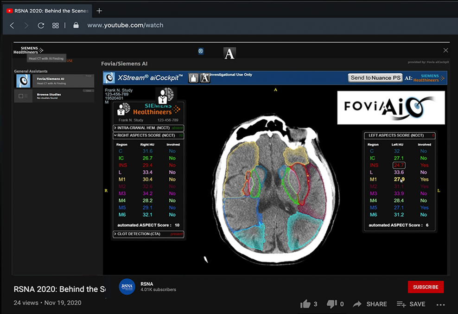The height and width of the screenshot is (314, 458).
Task: Click the large letter A icon in header
Action: (x=229, y=53)
